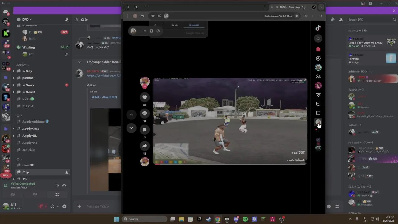Go to the next TikTok video
The width and height of the screenshot is (398, 224).
pyautogui.click(x=131, y=128)
